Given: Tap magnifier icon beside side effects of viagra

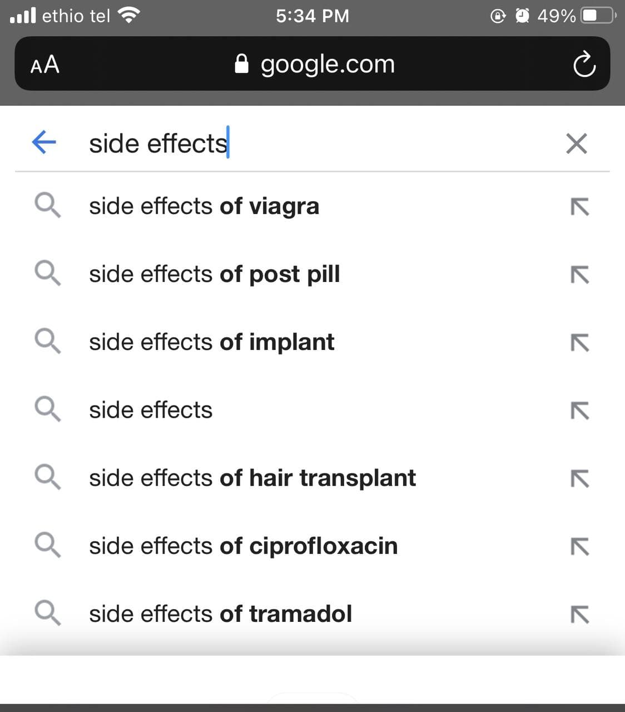Looking at the screenshot, I should coord(47,205).
